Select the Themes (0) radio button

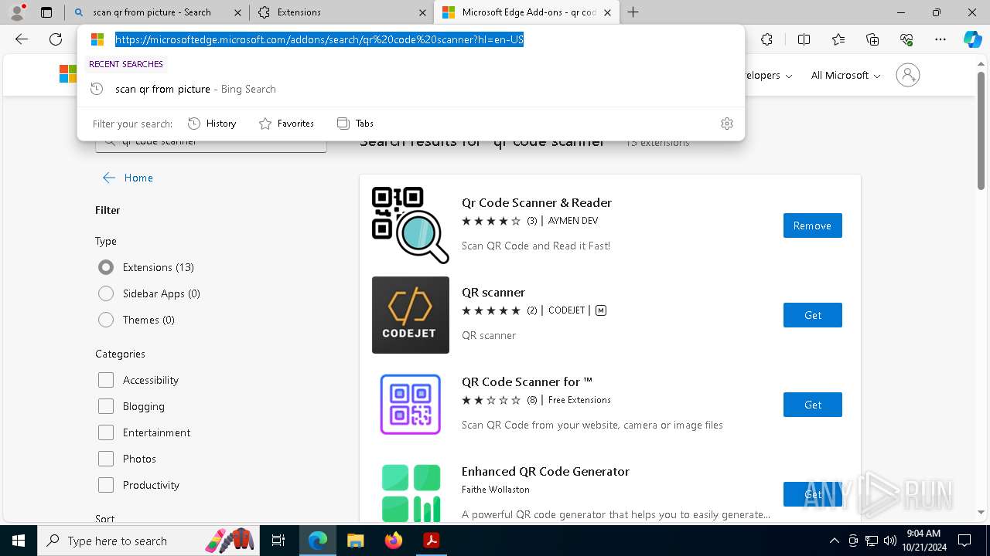pos(106,320)
